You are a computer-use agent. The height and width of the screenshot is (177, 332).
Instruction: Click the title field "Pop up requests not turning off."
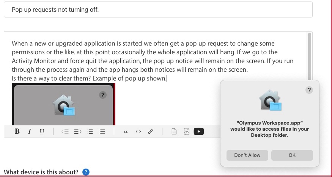158,9
